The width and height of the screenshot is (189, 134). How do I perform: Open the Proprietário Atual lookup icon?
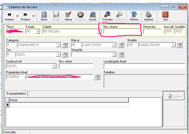coord(97,77)
